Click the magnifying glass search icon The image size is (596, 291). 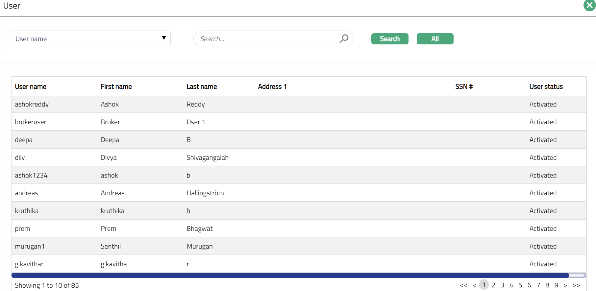pyautogui.click(x=344, y=38)
